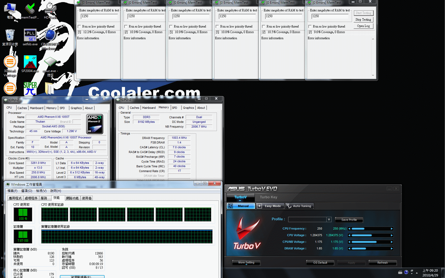Image resolution: width=445 pixels, height=278 pixels.
Task: Click the clock showing 上午 09:20
Action: click(430, 271)
